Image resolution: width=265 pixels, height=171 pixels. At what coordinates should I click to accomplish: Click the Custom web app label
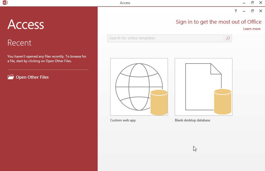123,120
